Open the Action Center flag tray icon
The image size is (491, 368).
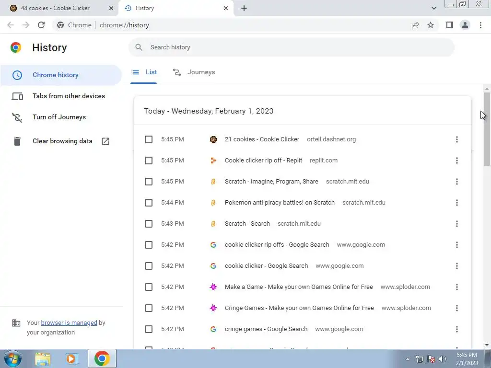click(x=431, y=359)
